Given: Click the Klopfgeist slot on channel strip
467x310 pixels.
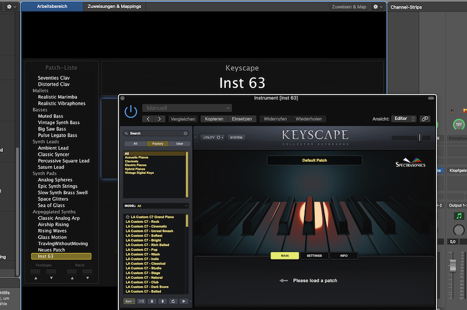Looking at the screenshot, I should pos(458,170).
